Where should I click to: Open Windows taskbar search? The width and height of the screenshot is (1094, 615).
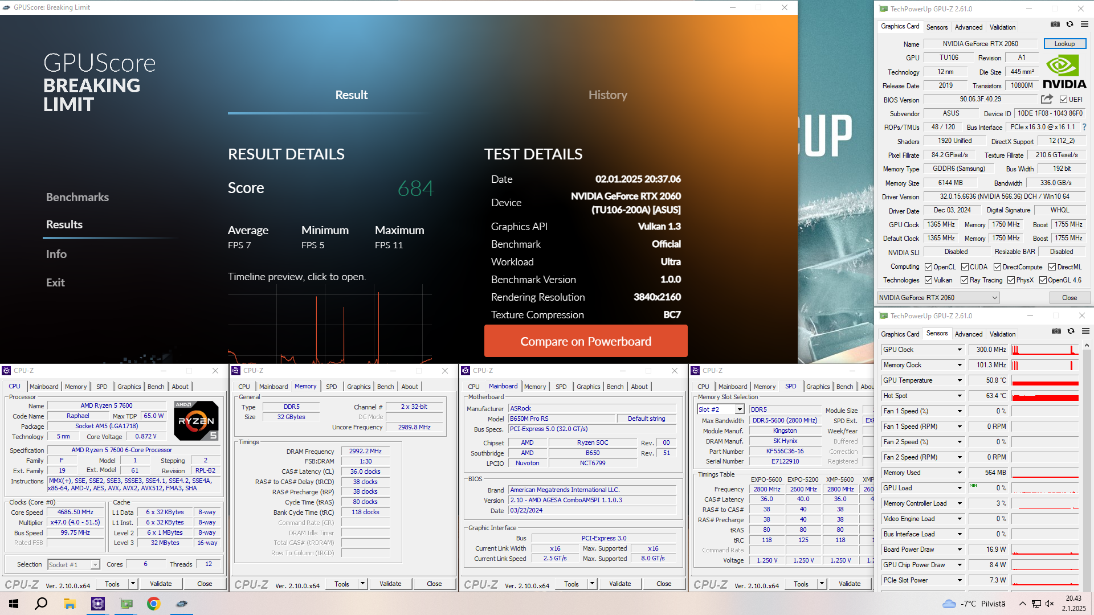pyautogui.click(x=41, y=604)
